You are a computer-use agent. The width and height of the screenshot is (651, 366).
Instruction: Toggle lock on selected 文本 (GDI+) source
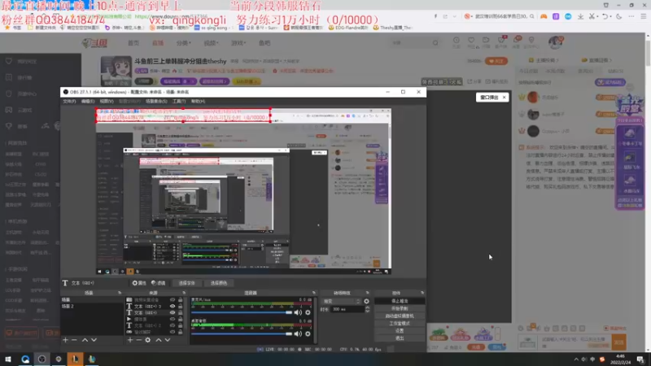[180, 312]
